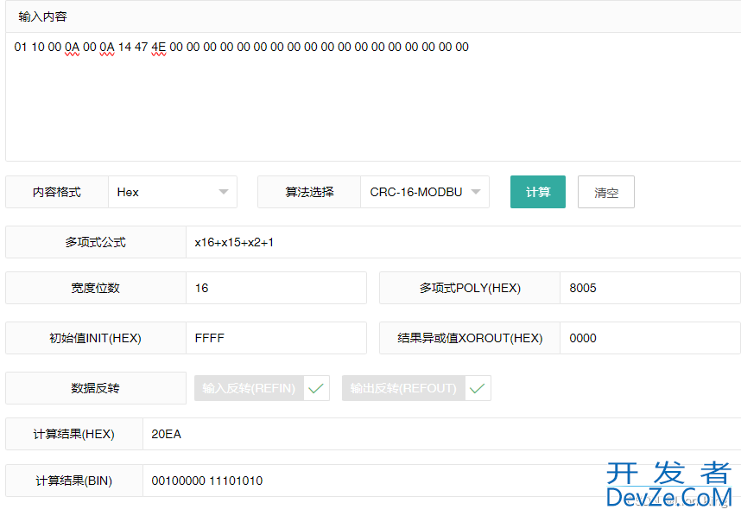Click the 计算结果(BIN) label
This screenshot has width=741, height=516.
point(73,481)
